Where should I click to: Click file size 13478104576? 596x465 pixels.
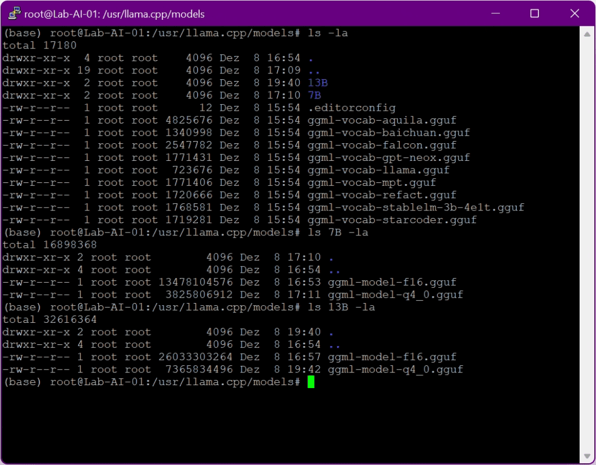[x=196, y=282]
